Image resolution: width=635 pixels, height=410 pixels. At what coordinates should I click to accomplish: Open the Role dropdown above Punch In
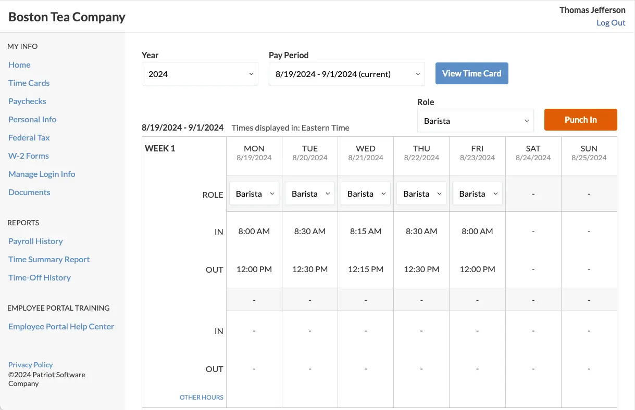click(476, 121)
